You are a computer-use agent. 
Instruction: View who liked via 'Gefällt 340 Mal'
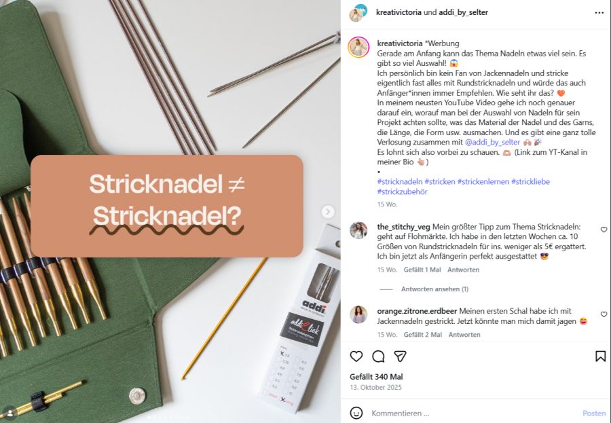tap(376, 377)
